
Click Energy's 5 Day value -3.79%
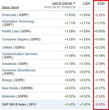[100, 80]
